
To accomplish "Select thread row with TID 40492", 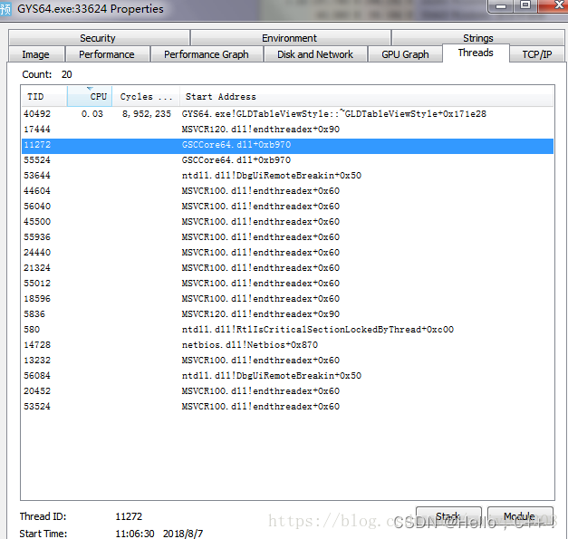I will pyautogui.click(x=287, y=114).
